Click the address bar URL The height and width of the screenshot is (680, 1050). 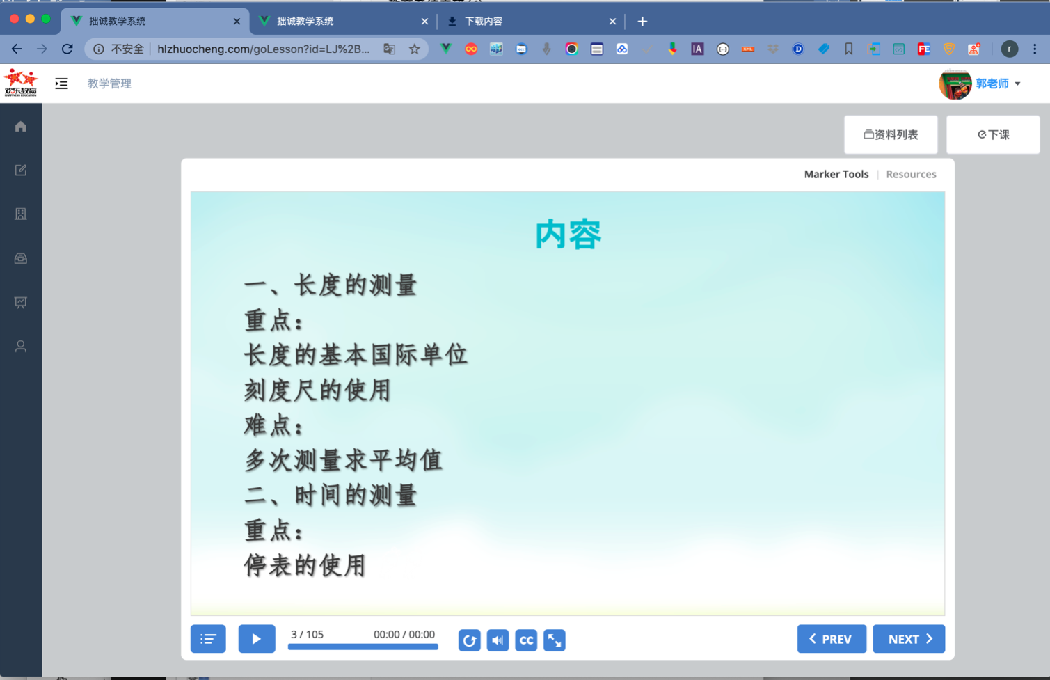(263, 49)
